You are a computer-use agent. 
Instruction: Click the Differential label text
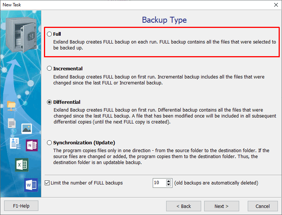click(67, 102)
